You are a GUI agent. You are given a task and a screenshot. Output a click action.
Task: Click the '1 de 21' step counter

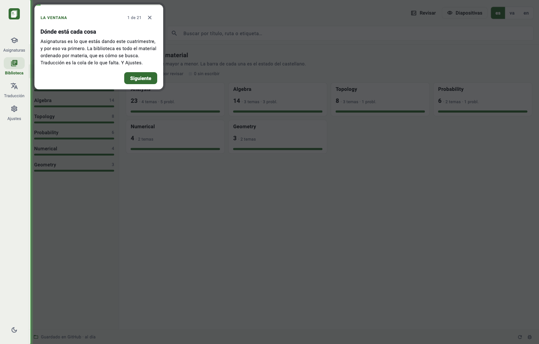(x=134, y=18)
